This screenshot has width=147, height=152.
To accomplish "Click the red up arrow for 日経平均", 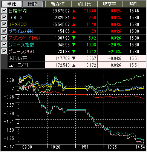I will pyautogui.click(x=74, y=11).
